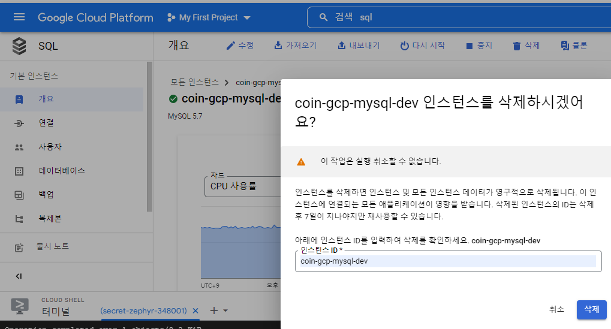Viewport: 611px width, 329px height.
Task: Click the 다시 시작 restart button
Action: tap(422, 46)
